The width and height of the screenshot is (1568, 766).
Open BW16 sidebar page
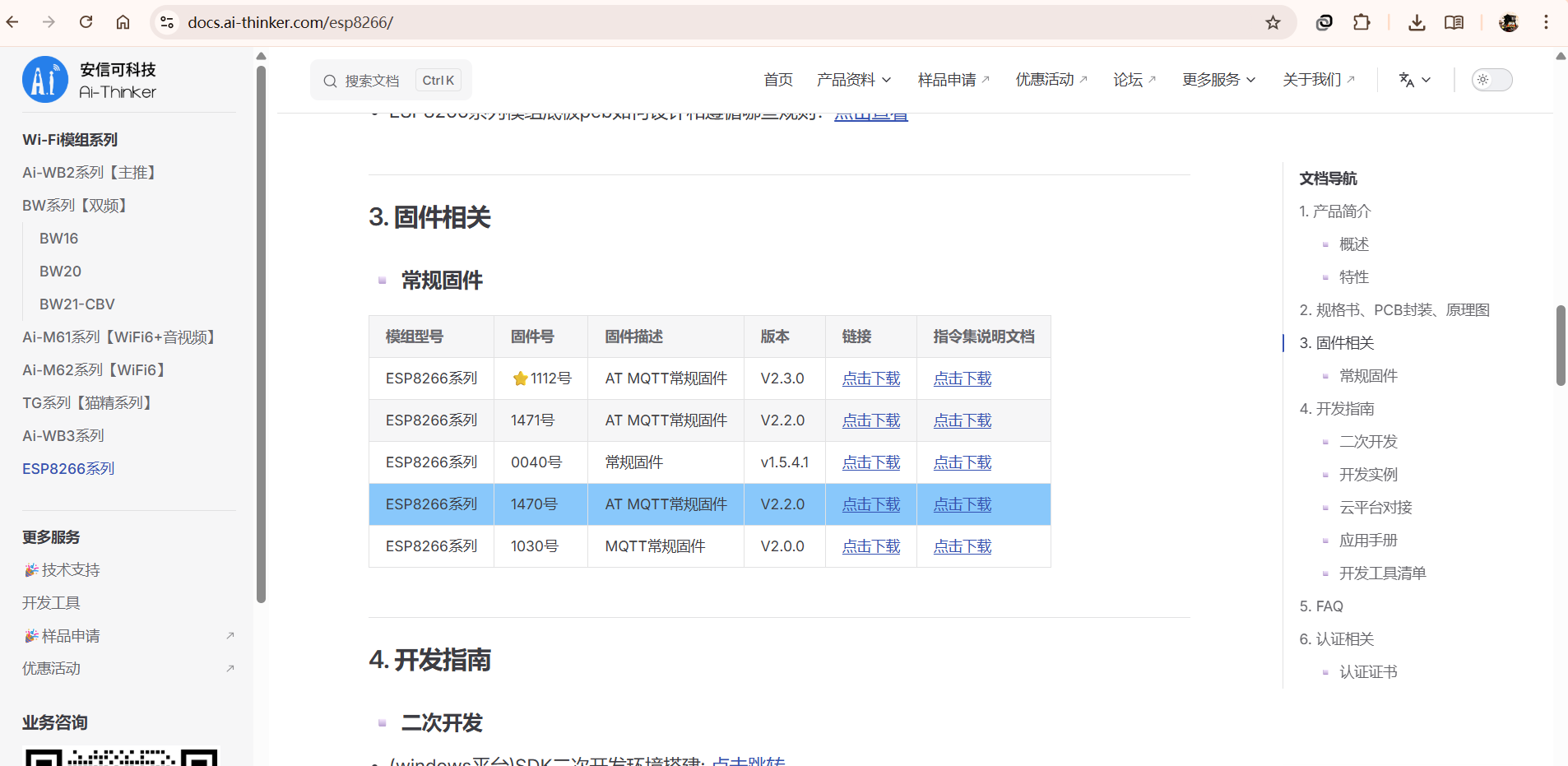[59, 239]
